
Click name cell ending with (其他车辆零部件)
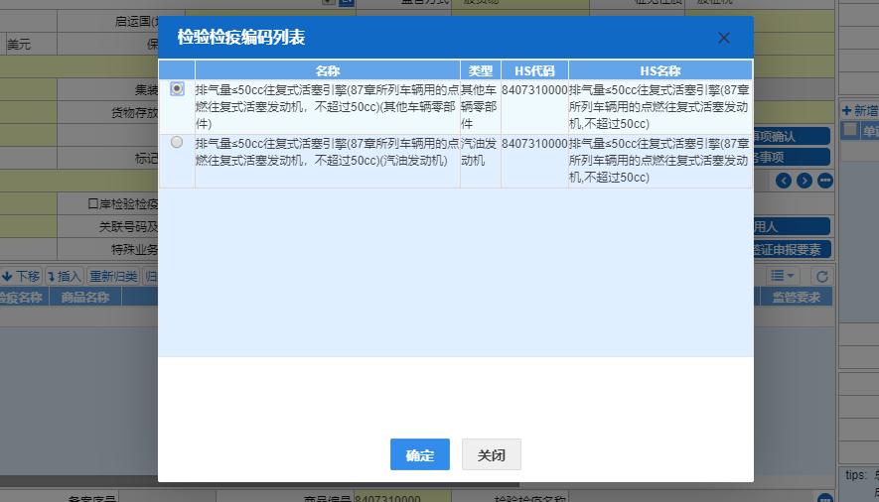click(x=328, y=106)
